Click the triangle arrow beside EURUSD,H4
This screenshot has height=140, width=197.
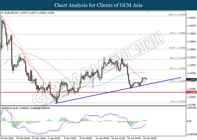(x=2, y=13)
